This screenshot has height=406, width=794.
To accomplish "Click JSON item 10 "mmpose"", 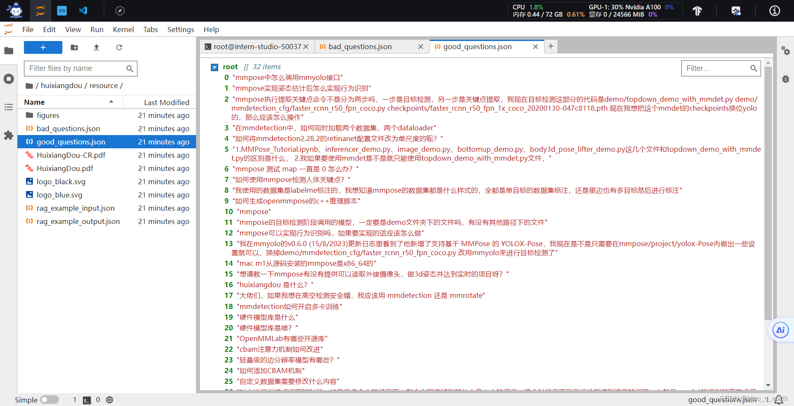I will [254, 212].
